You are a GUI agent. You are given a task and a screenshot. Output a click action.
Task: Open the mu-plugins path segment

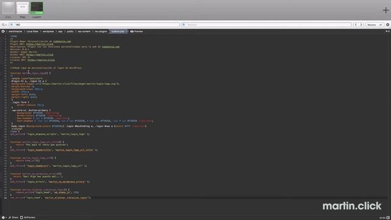pyautogui.click(x=101, y=31)
